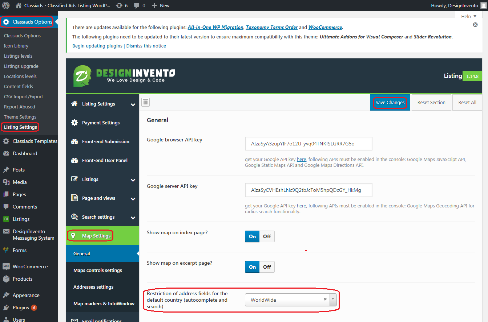Click the Reset Section button
Screen dimensions: 488x322
point(431,103)
